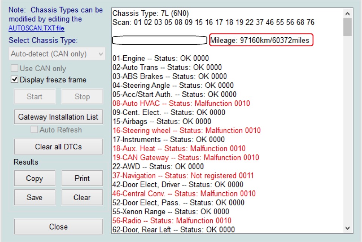Uncheck Display freeze frame checkbox
This screenshot has width=362, height=242.
pyautogui.click(x=14, y=79)
